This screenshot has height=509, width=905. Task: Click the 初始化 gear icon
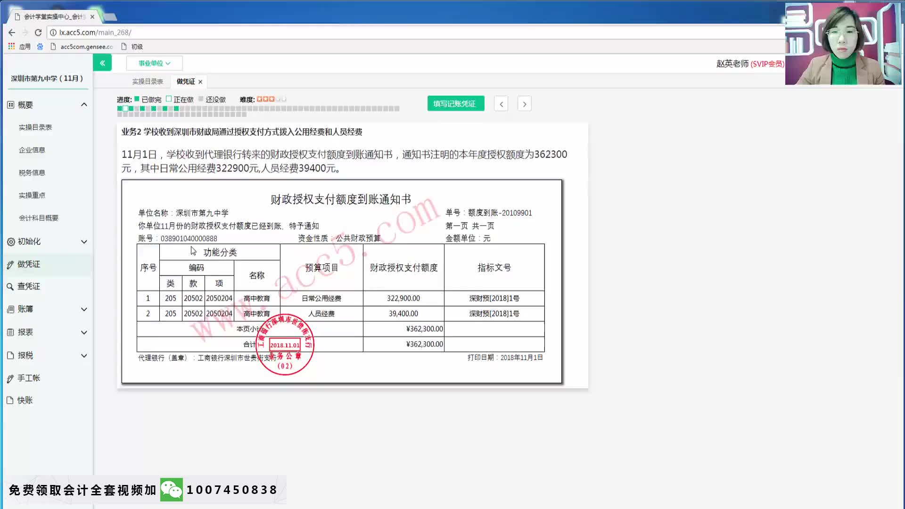10,241
